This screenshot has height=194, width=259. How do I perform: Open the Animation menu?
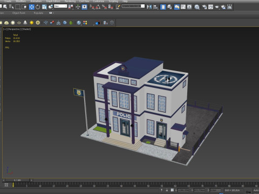pos(36,1)
